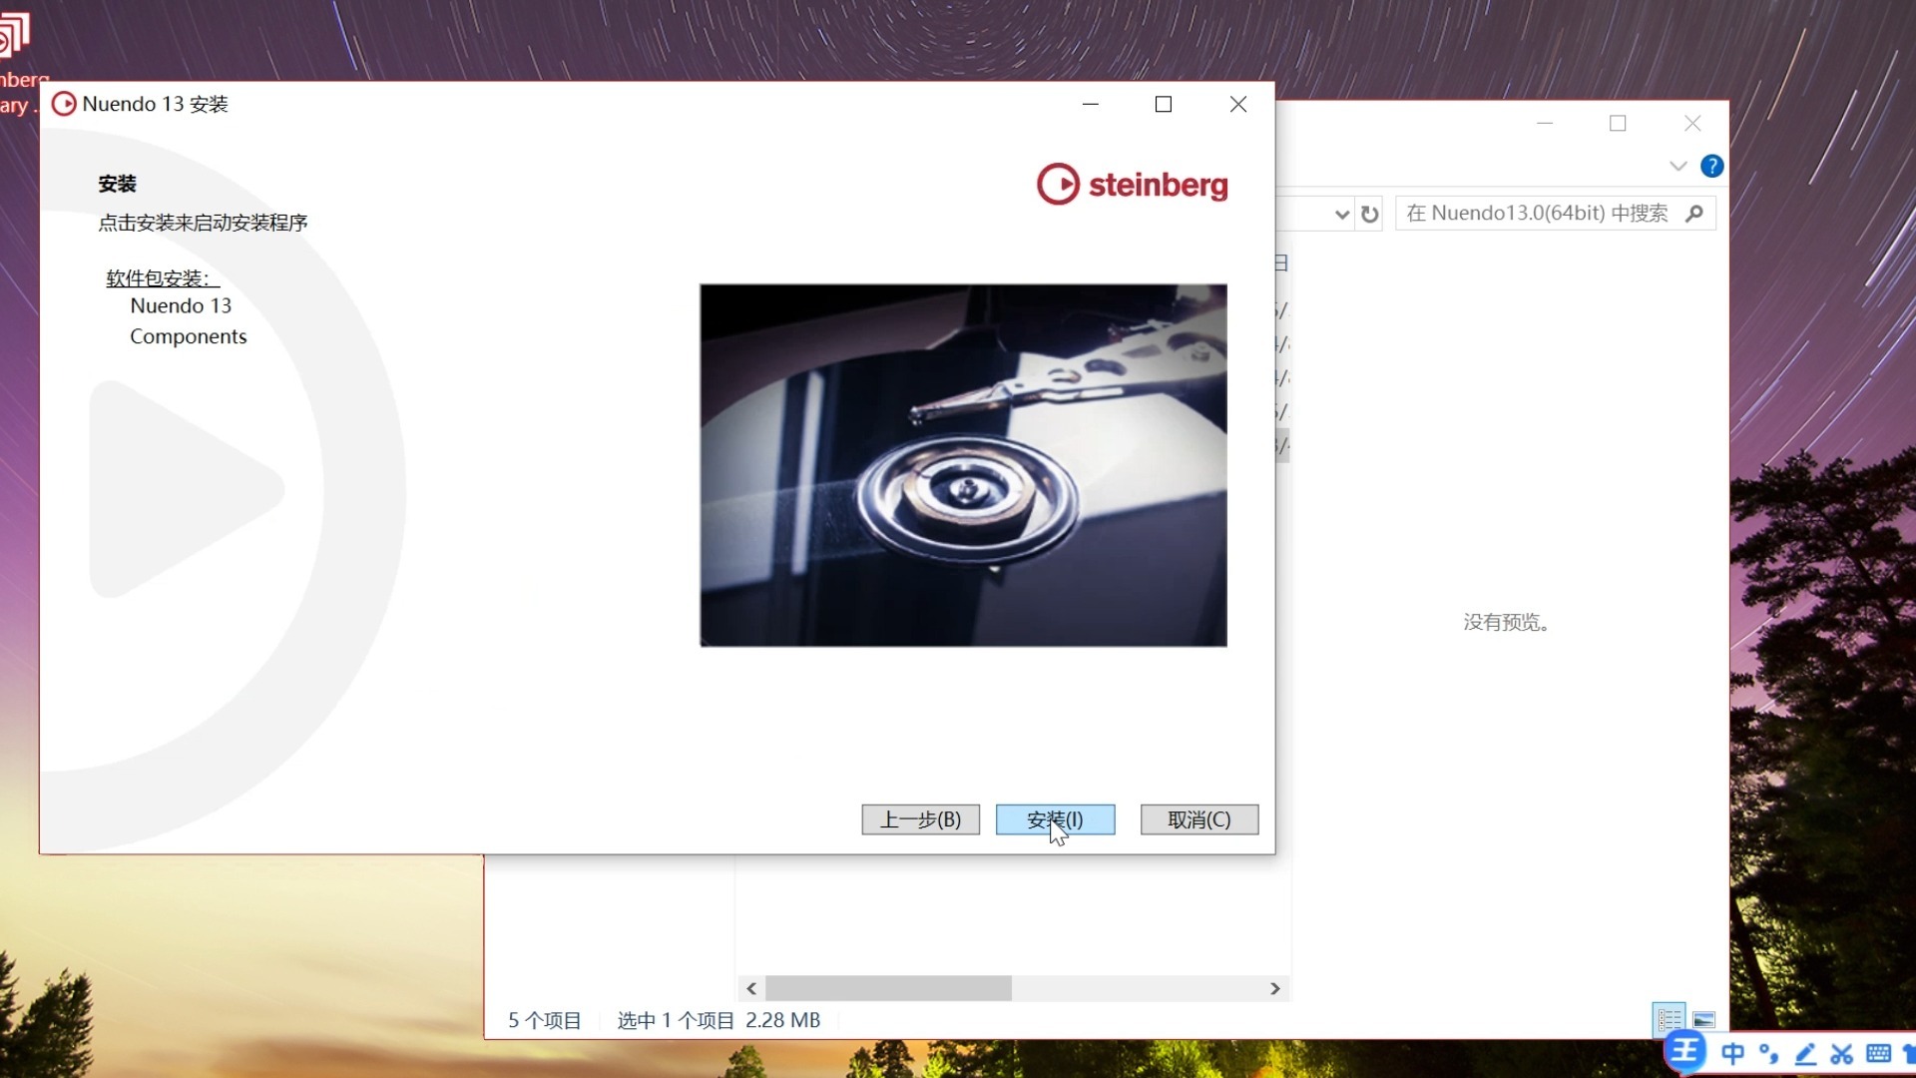Select the 'Nuendo 13' package entry
Viewport: 1916px width, 1078px height.
(x=181, y=305)
